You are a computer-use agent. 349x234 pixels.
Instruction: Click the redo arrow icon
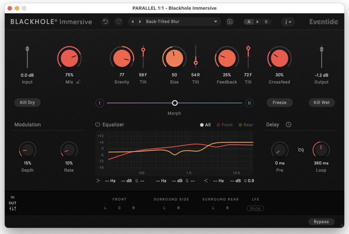coord(119,22)
